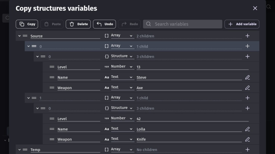Expand the Temp variable row
275x154 pixels.
(19, 150)
